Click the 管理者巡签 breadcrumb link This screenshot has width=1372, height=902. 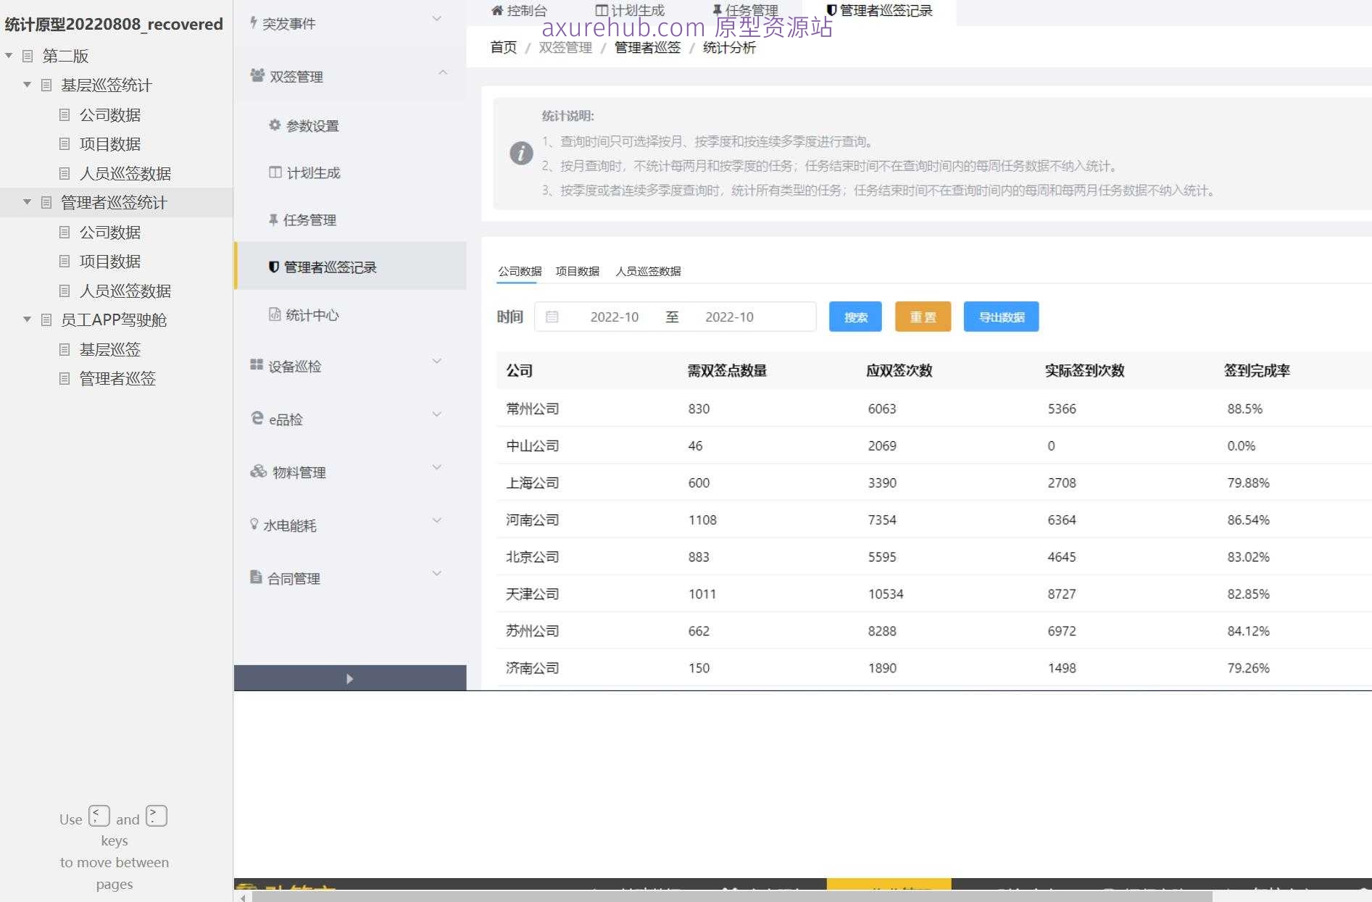[647, 47]
